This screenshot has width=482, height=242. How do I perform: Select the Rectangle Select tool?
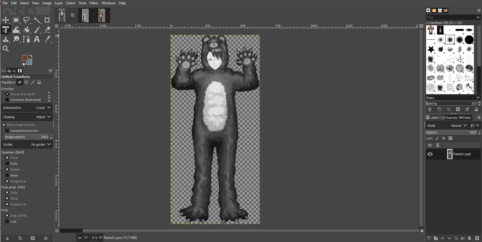point(16,20)
